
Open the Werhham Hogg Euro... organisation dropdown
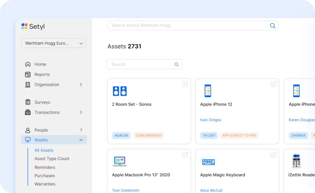coord(53,43)
